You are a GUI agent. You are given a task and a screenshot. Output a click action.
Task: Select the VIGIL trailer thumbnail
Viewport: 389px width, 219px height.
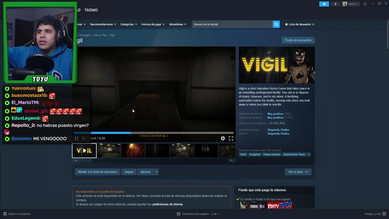pos(84,151)
